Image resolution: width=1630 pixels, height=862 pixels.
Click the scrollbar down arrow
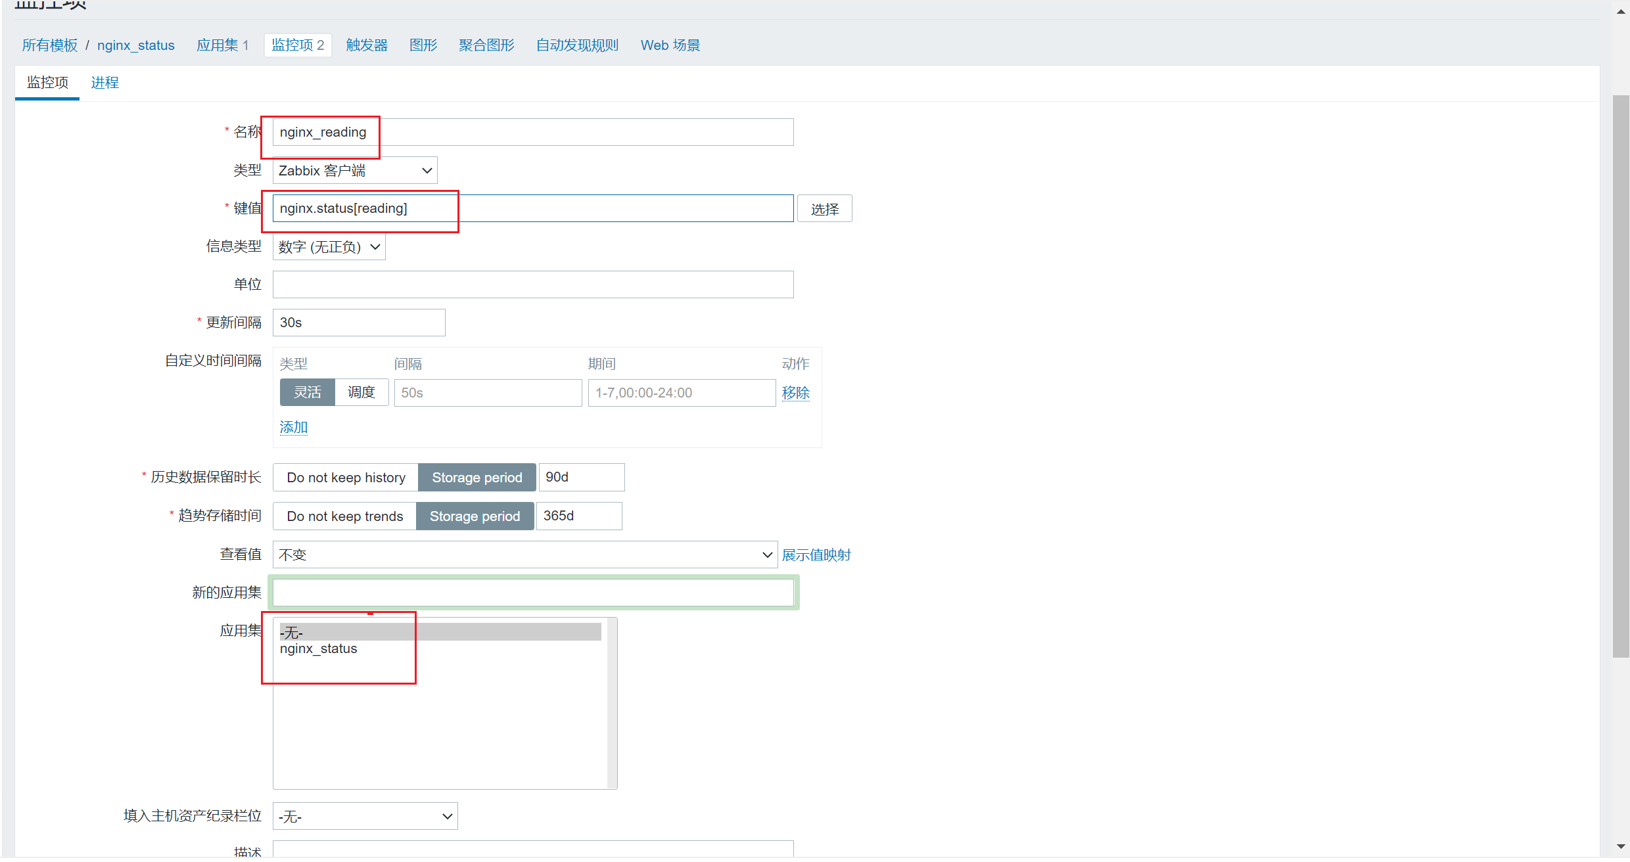1621,847
